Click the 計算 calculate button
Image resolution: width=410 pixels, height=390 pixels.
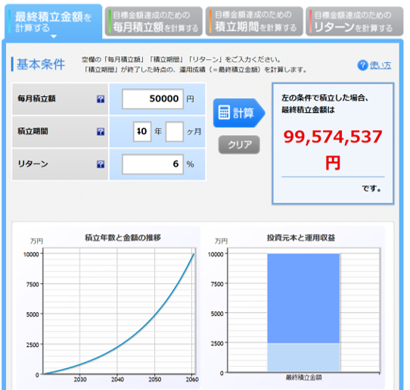[239, 113]
